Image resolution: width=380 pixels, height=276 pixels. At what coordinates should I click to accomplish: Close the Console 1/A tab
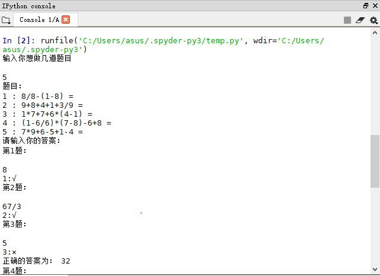[66, 20]
